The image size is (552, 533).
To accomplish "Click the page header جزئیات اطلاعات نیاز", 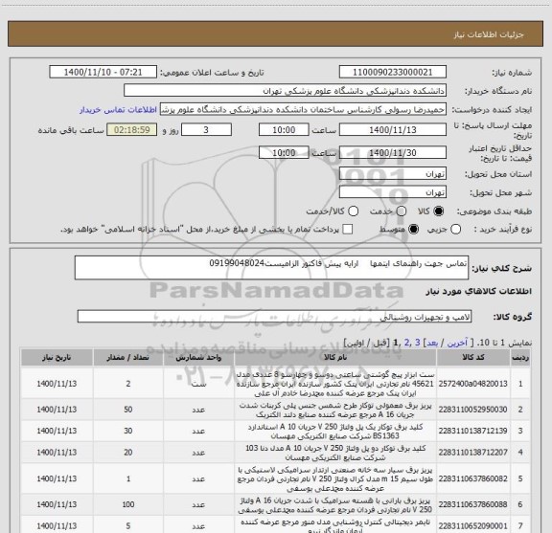I will tap(489, 34).
